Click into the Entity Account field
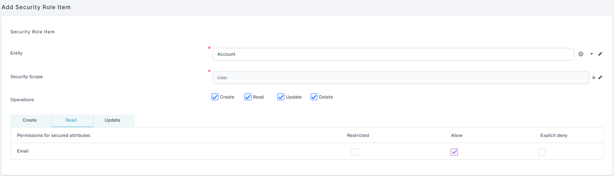Image resolution: width=614 pixels, height=176 pixels. point(393,54)
